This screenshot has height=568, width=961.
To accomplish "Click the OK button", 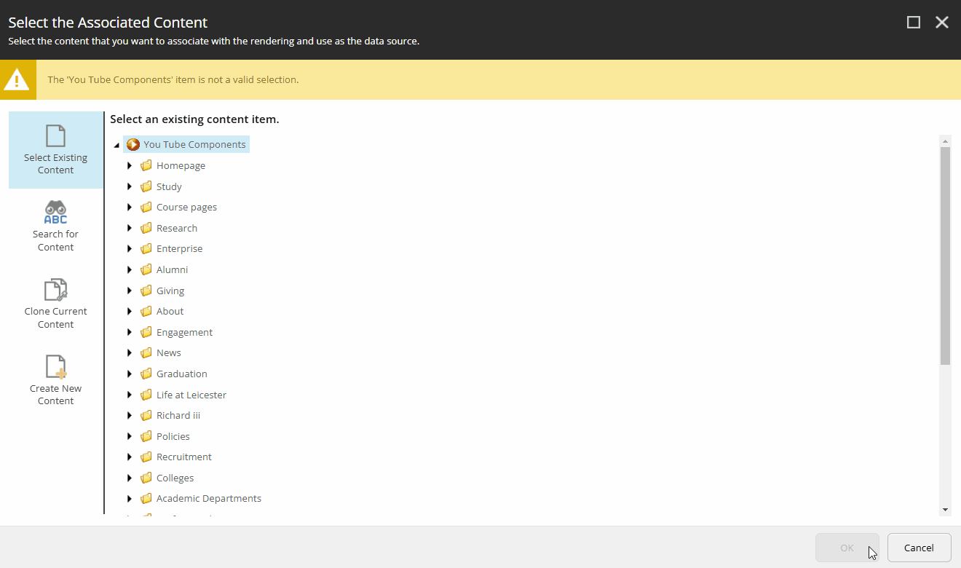I will point(847,548).
